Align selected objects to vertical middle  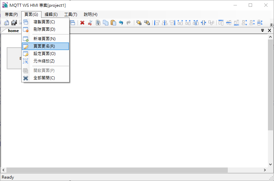[x=229, y=23]
